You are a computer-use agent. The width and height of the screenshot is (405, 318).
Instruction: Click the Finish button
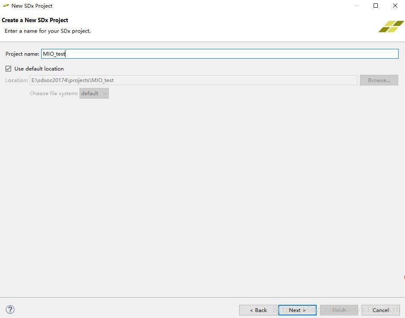click(x=339, y=310)
